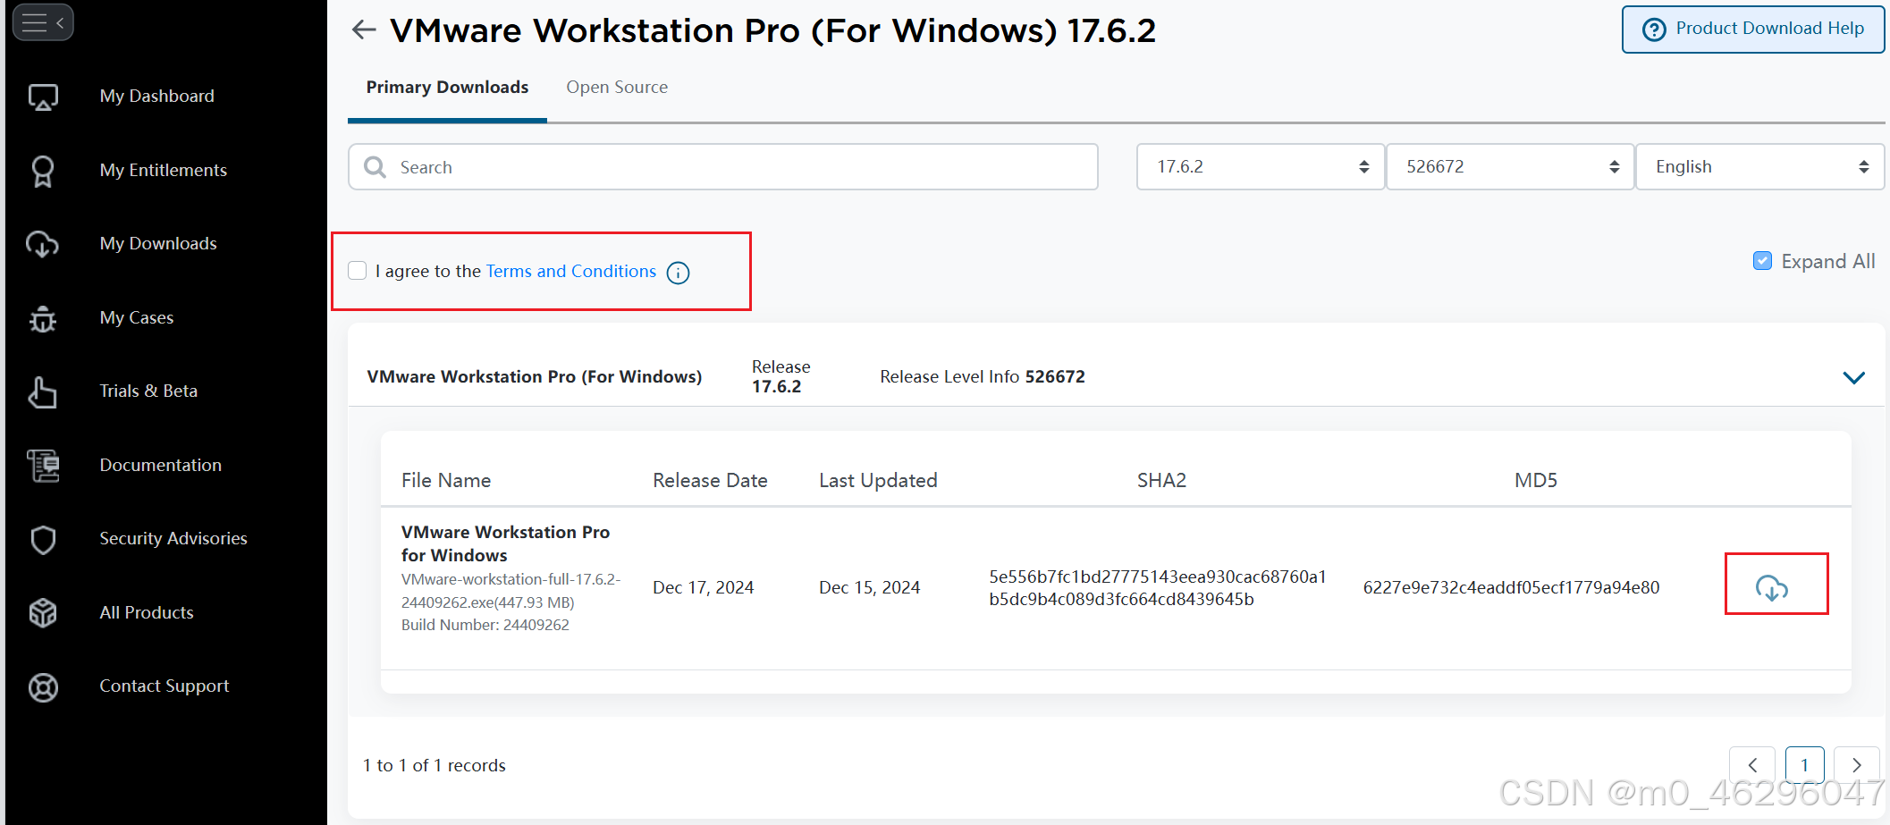Collapse the VMware Workstation Pro release section chevron
1890x825 pixels.
[1854, 377]
